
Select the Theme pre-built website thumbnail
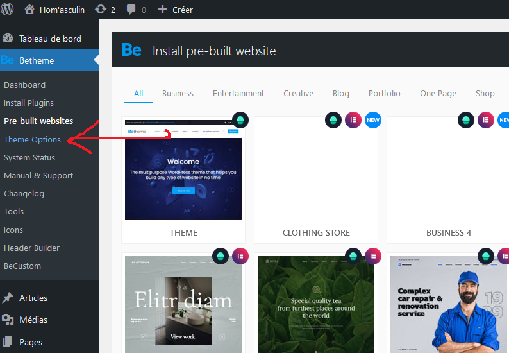click(x=183, y=169)
